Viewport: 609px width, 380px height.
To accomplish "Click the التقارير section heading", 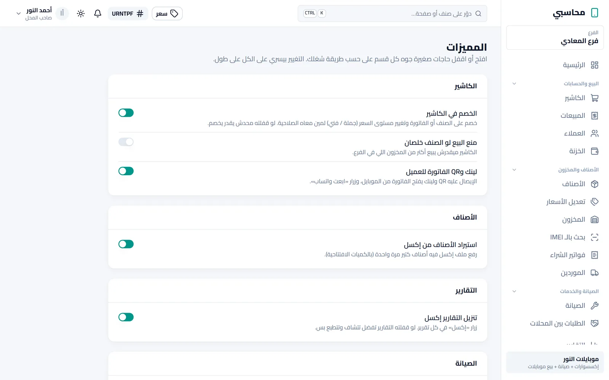I will click(466, 291).
